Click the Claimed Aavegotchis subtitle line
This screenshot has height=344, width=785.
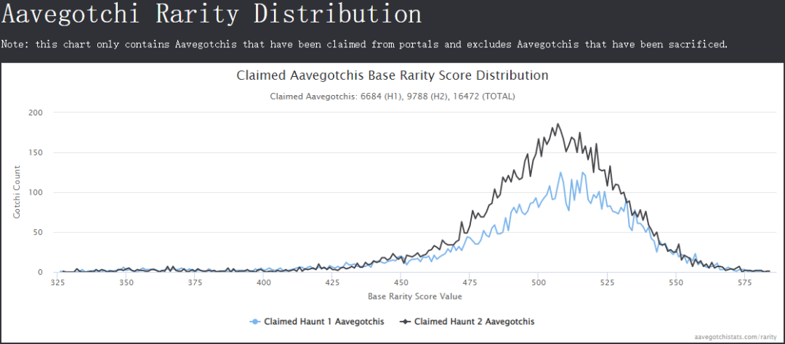coord(392,97)
